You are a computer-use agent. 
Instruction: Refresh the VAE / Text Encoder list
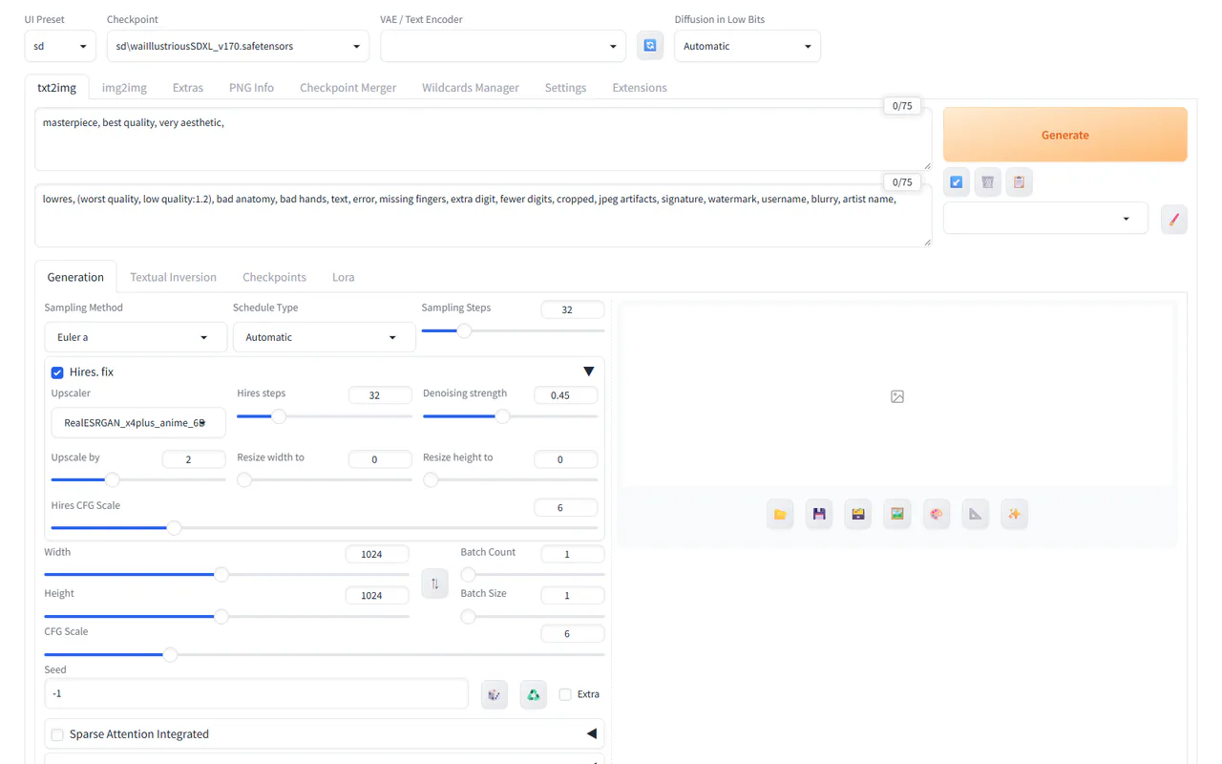tap(650, 46)
